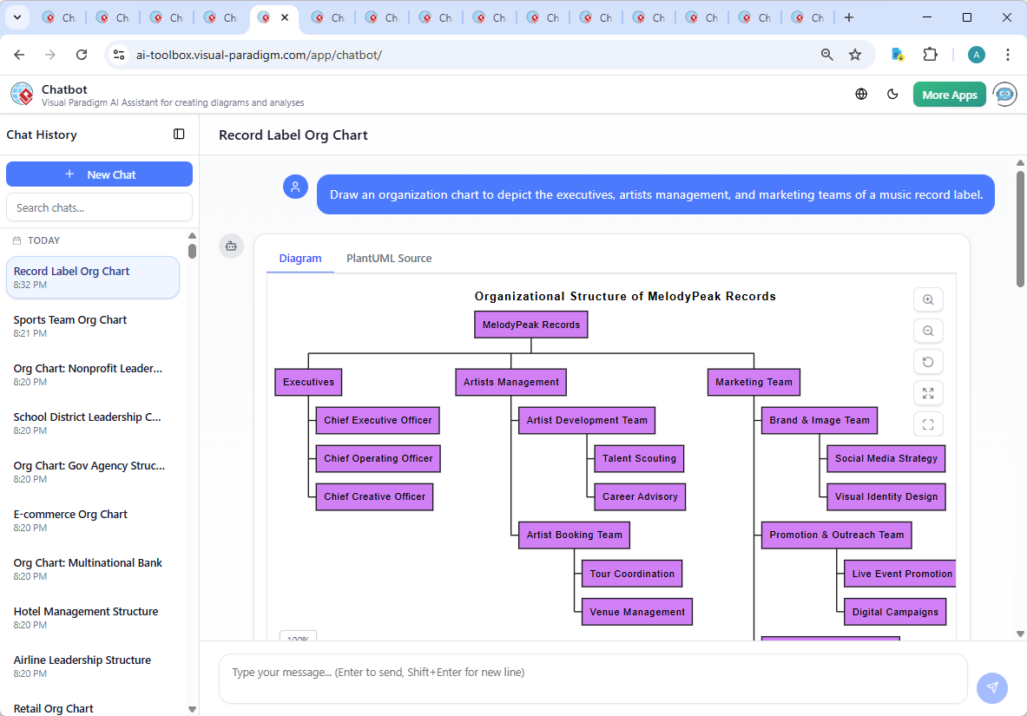1027x716 pixels.
Task: Collapse the Chat History sidebar
Action: click(179, 135)
